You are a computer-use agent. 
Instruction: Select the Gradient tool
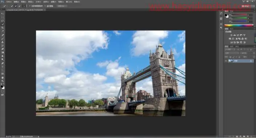point(3,52)
